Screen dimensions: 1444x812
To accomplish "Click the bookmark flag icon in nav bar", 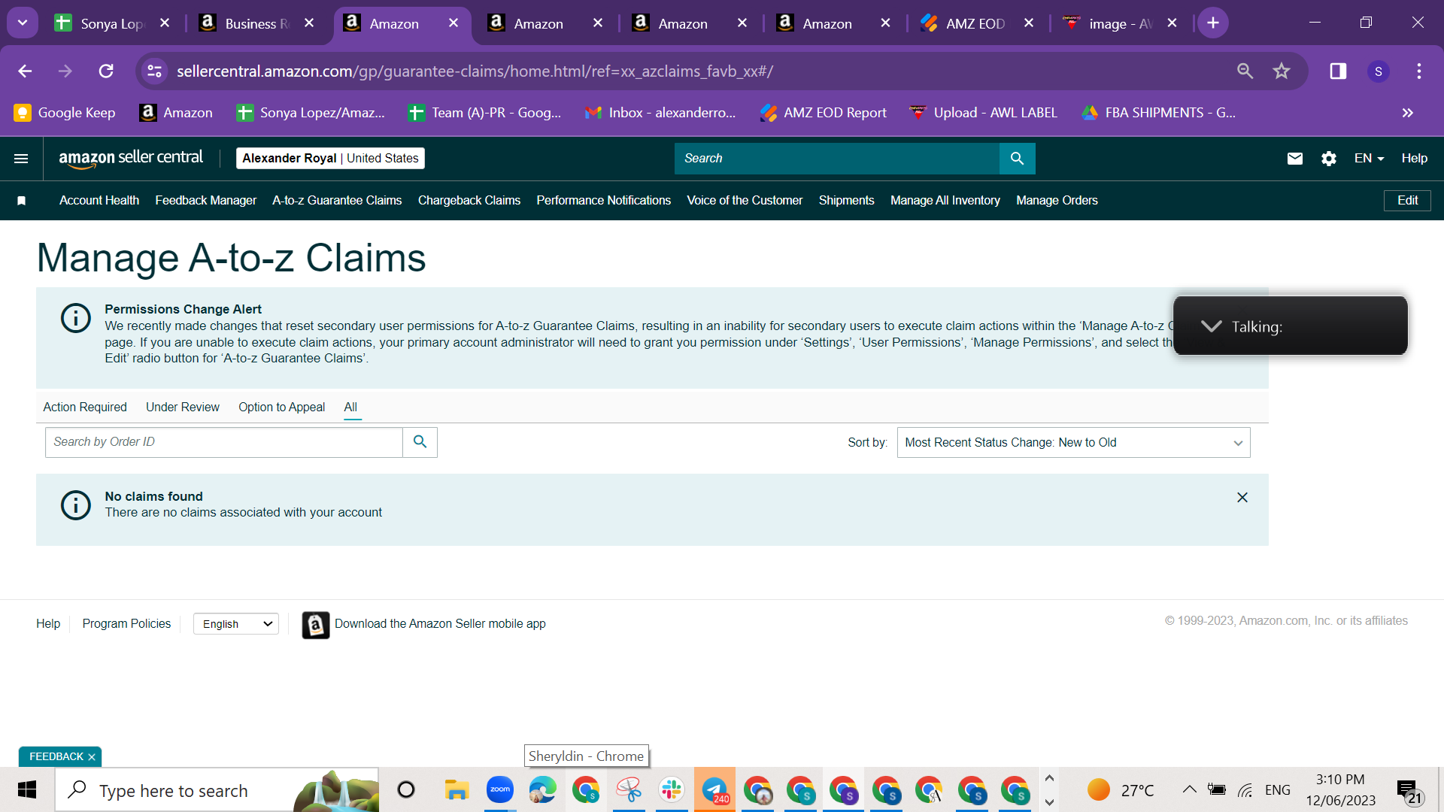I will 22,201.
